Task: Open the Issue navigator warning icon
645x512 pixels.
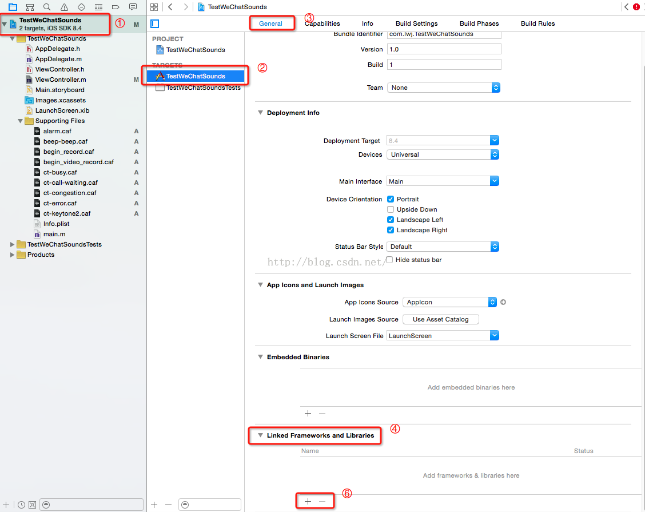Action: (64, 7)
